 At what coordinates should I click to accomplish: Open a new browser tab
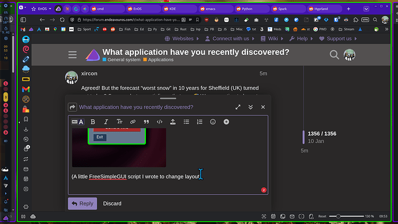click(348, 9)
